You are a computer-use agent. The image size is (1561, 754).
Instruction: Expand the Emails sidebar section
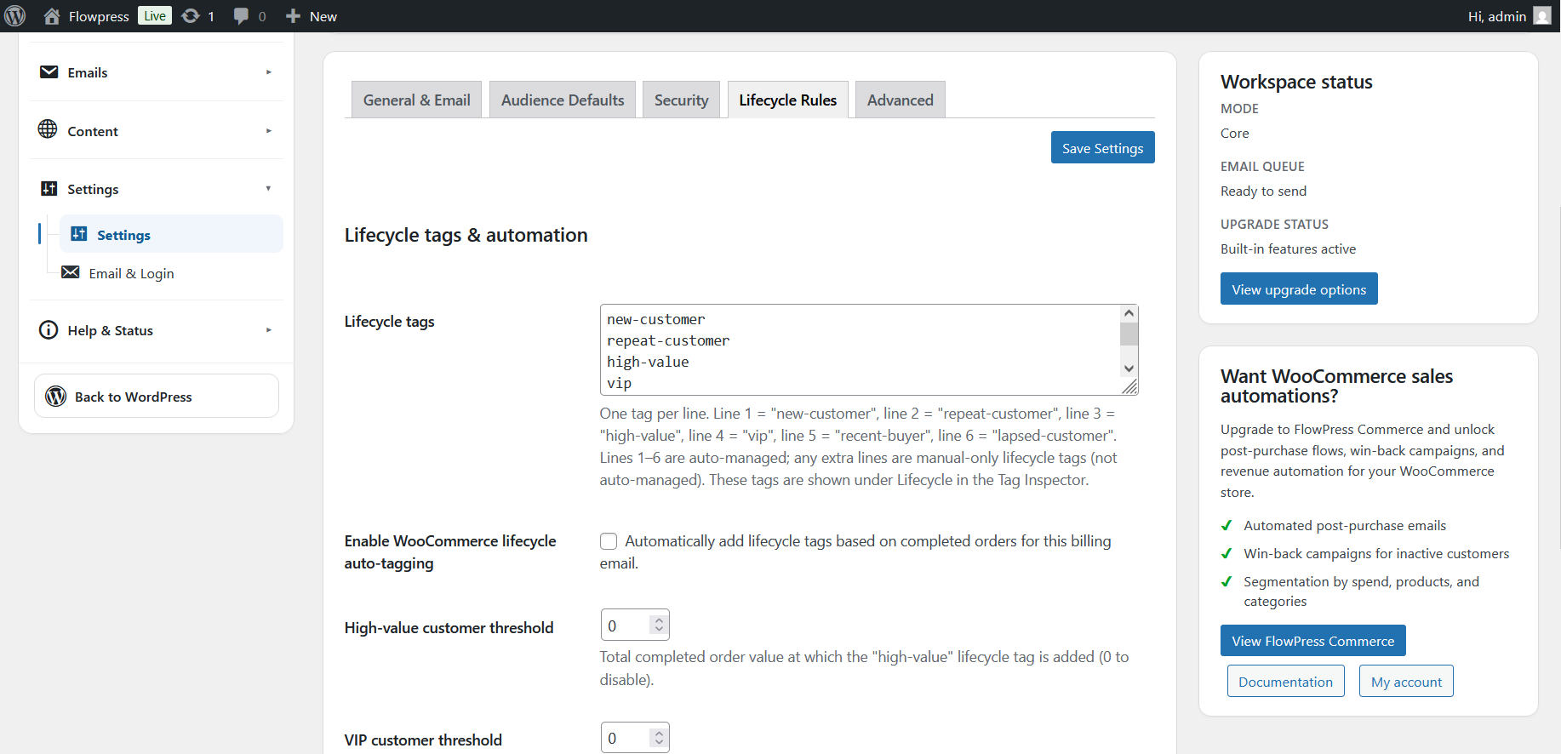(269, 72)
